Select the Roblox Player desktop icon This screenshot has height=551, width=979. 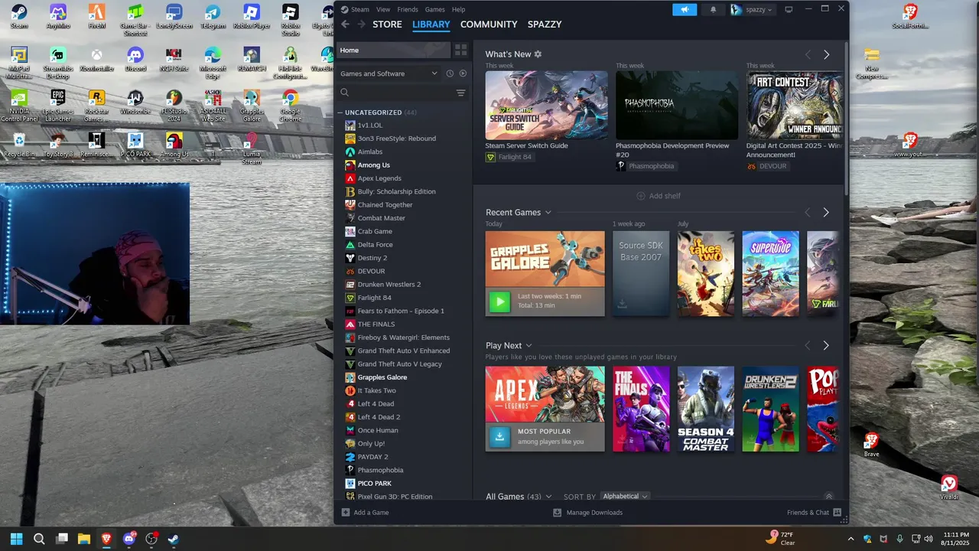(252, 16)
